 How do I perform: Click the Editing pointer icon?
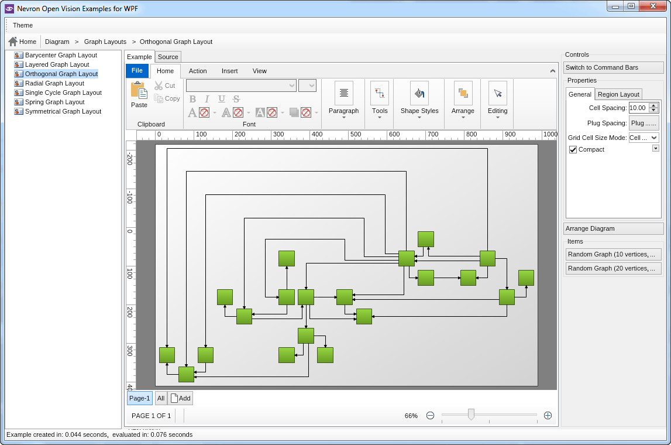click(497, 93)
